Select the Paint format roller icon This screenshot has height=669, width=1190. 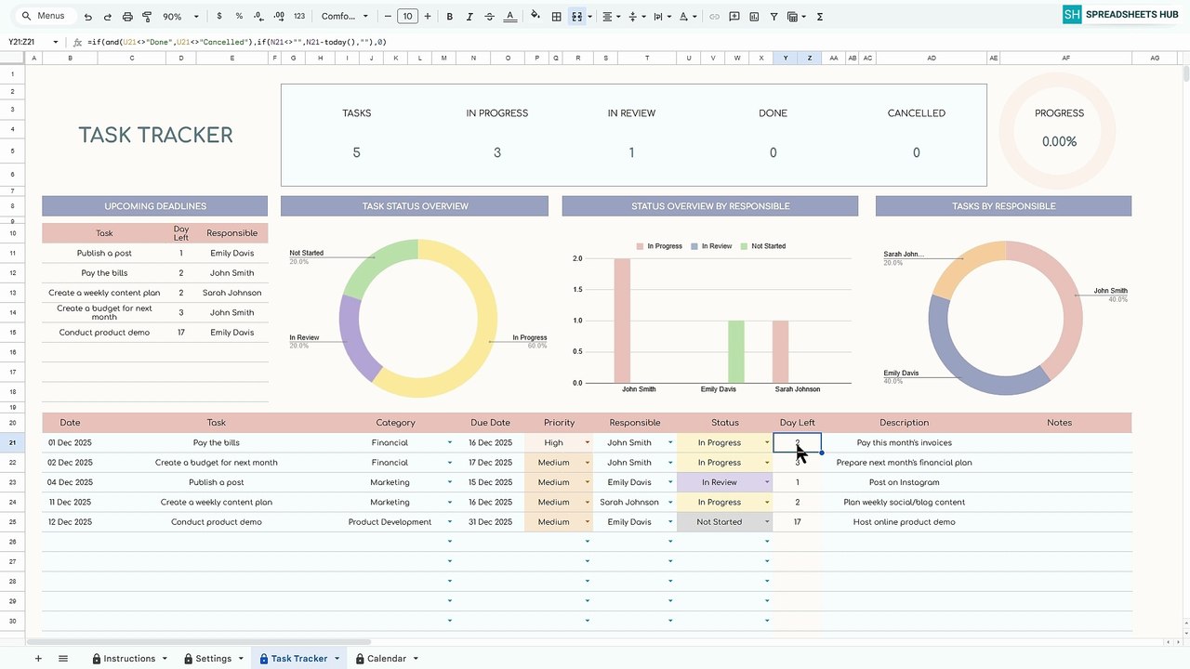tap(147, 17)
